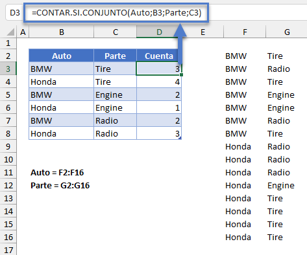The height and width of the screenshot is (255, 307).
Task: Select cell C7 containing Radio
Action: click(x=115, y=120)
